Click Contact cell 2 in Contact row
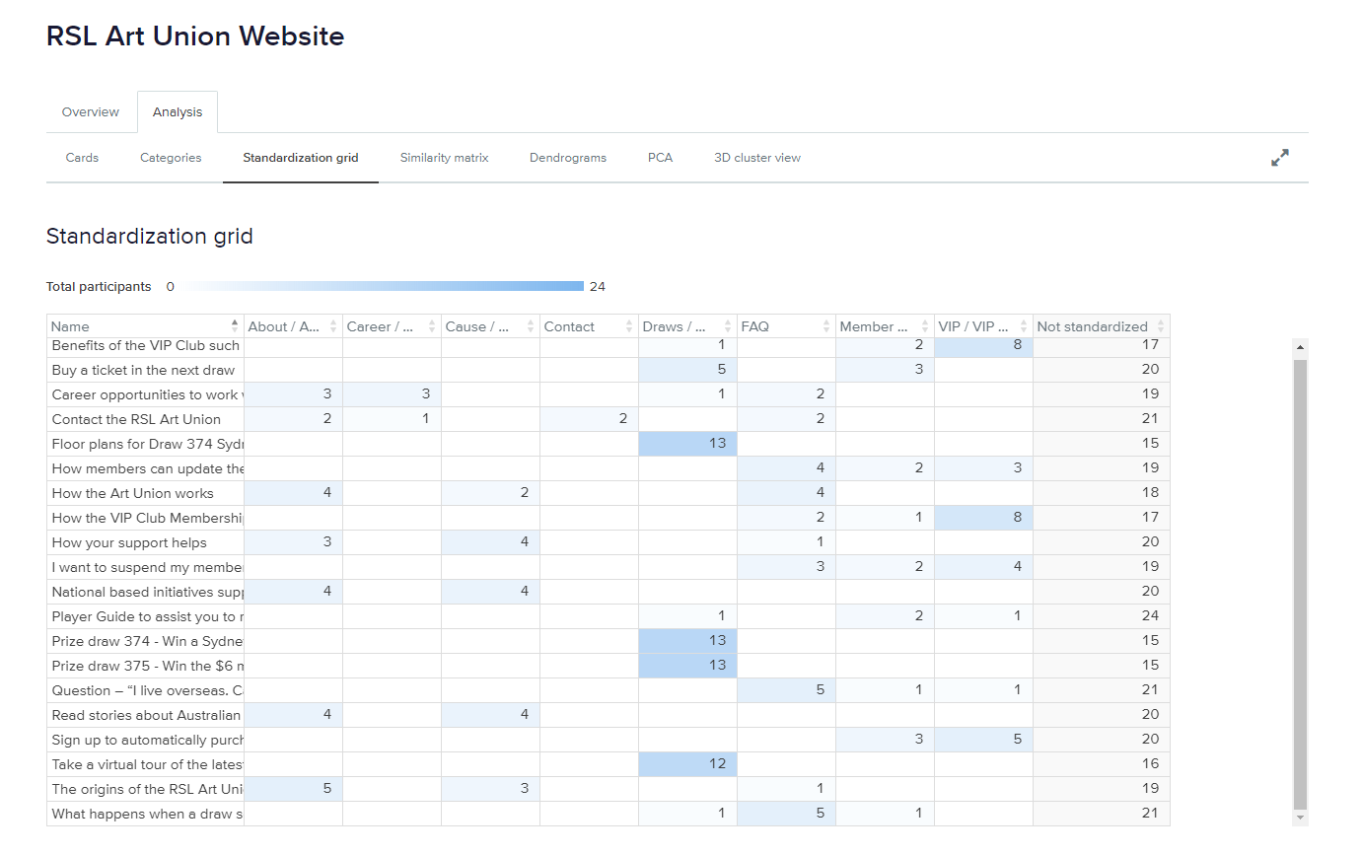1361x855 pixels. [x=589, y=419]
